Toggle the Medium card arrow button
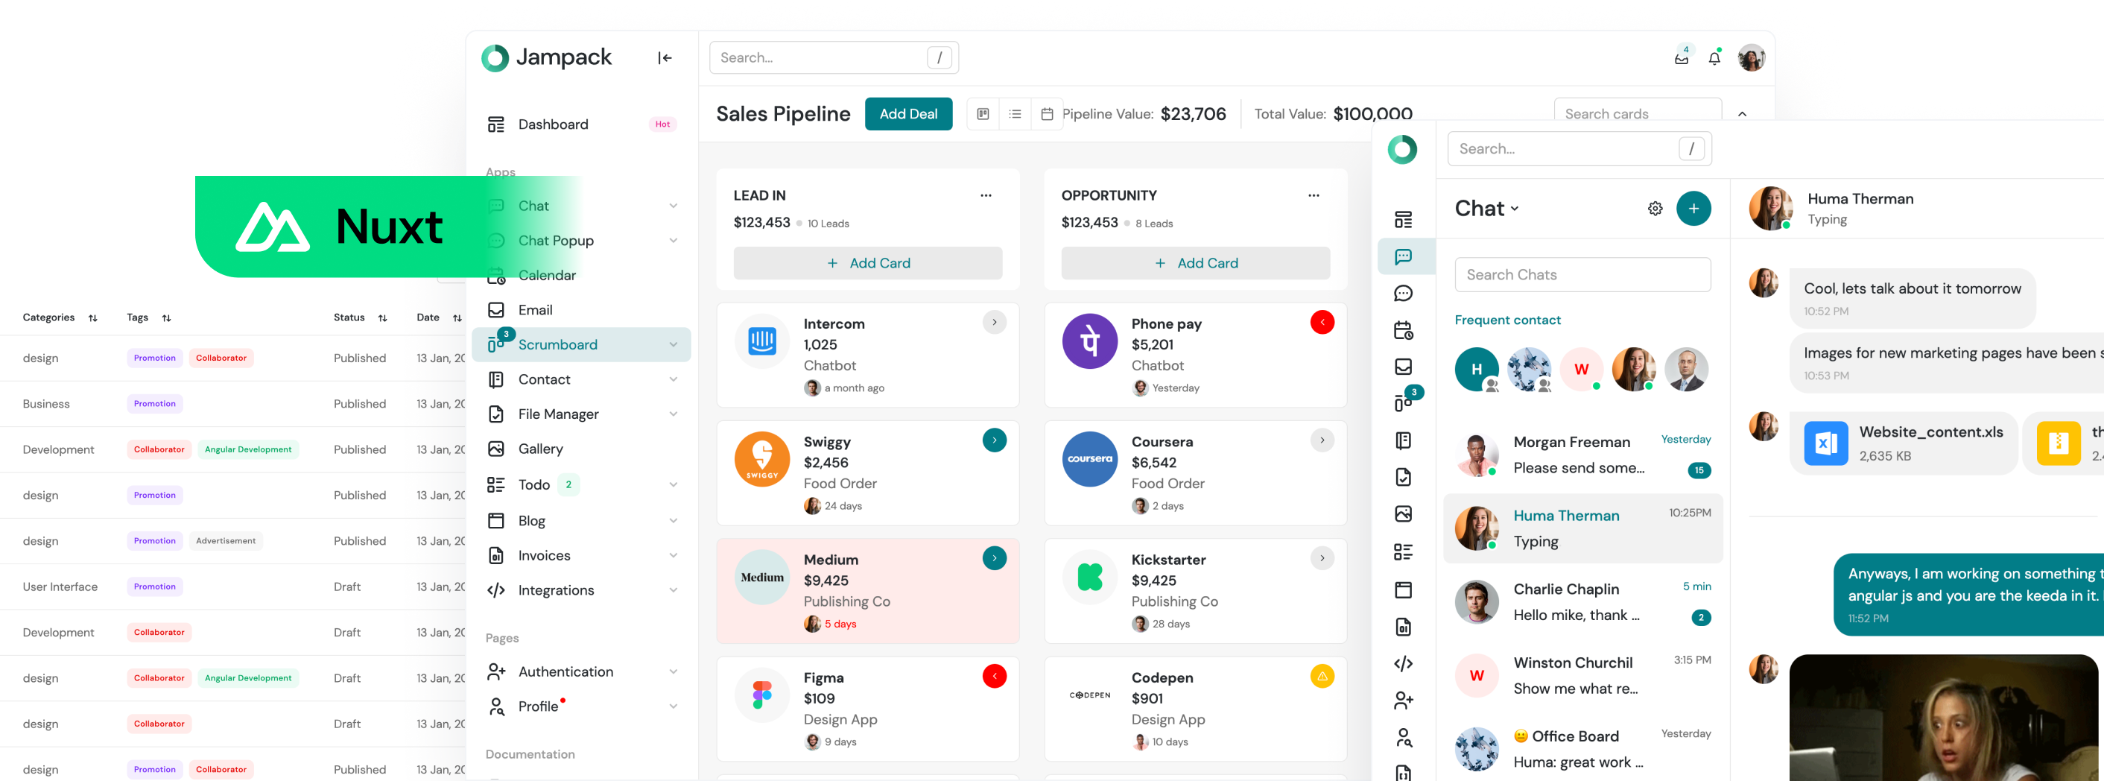This screenshot has height=781, width=2104. (994, 558)
